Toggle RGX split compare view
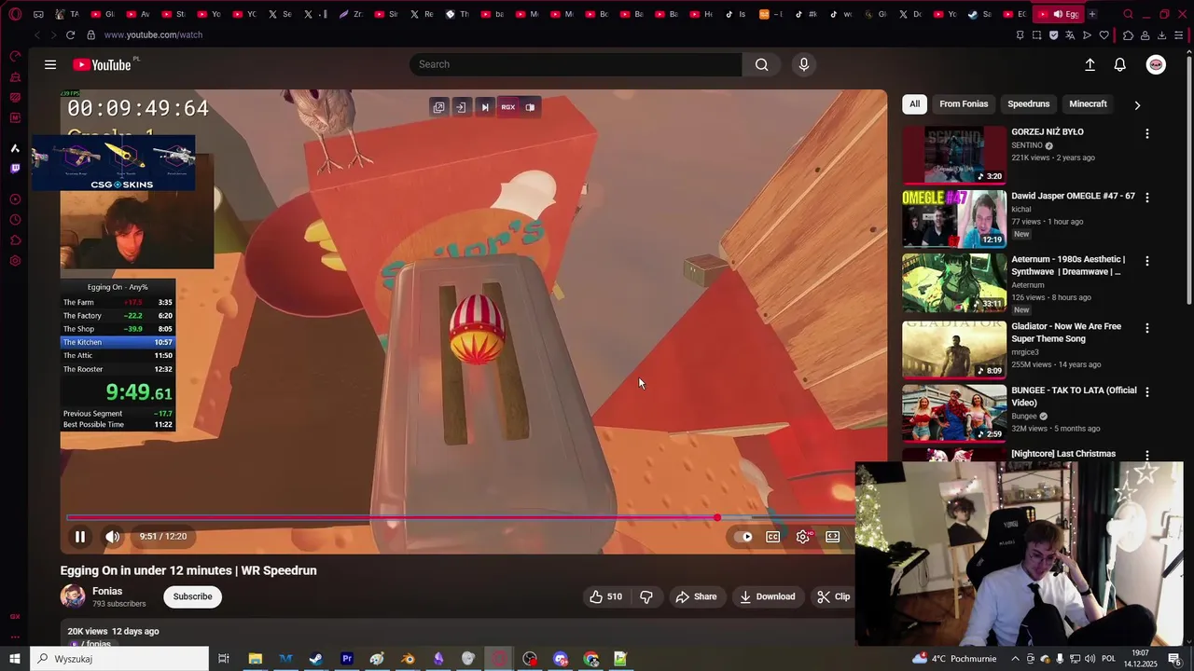1194x671 pixels. coord(530,107)
